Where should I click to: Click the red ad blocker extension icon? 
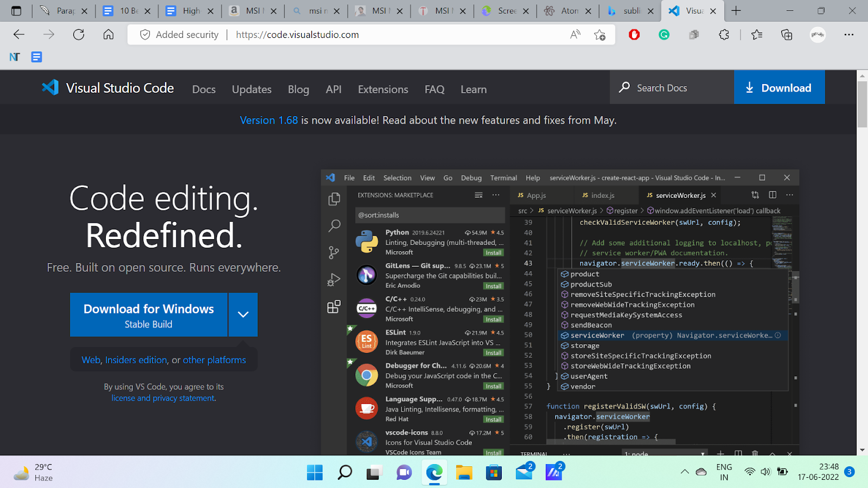coord(634,35)
